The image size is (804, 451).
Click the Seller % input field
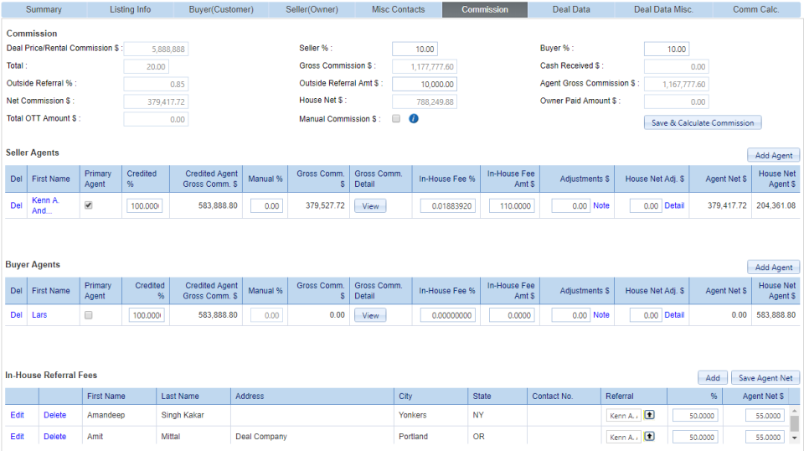(415, 49)
